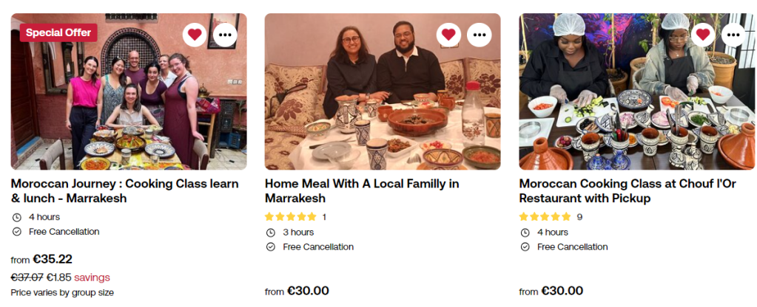The image size is (757, 307).
Task: Open Moroccan Journey Cooking Class title link
Action: (124, 190)
